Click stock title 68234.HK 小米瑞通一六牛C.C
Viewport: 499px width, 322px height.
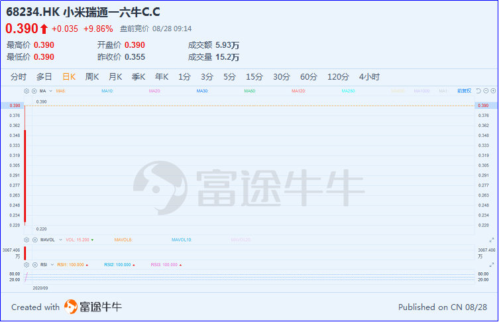[83, 12]
